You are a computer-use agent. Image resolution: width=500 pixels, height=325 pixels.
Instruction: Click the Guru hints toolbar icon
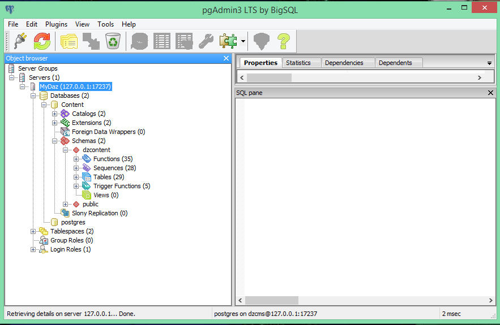pos(262,41)
